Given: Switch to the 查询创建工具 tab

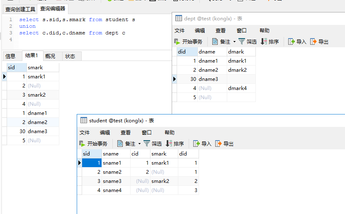Looking at the screenshot, I should (x=20, y=9).
